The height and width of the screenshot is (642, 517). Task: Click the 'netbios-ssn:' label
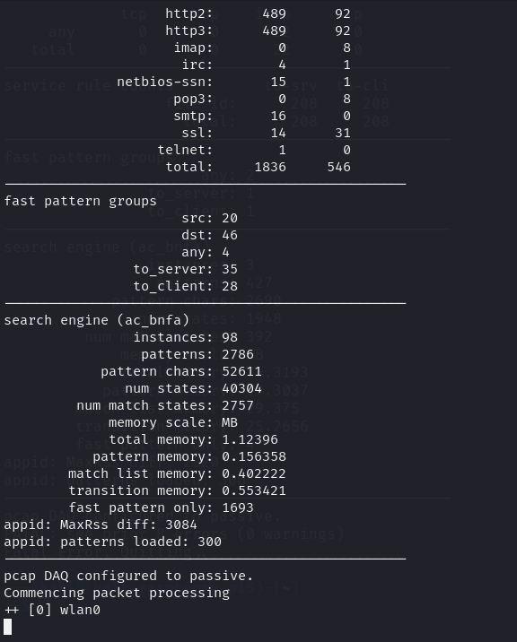[x=165, y=82]
